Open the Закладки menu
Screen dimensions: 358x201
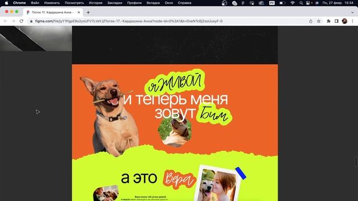(115, 3)
